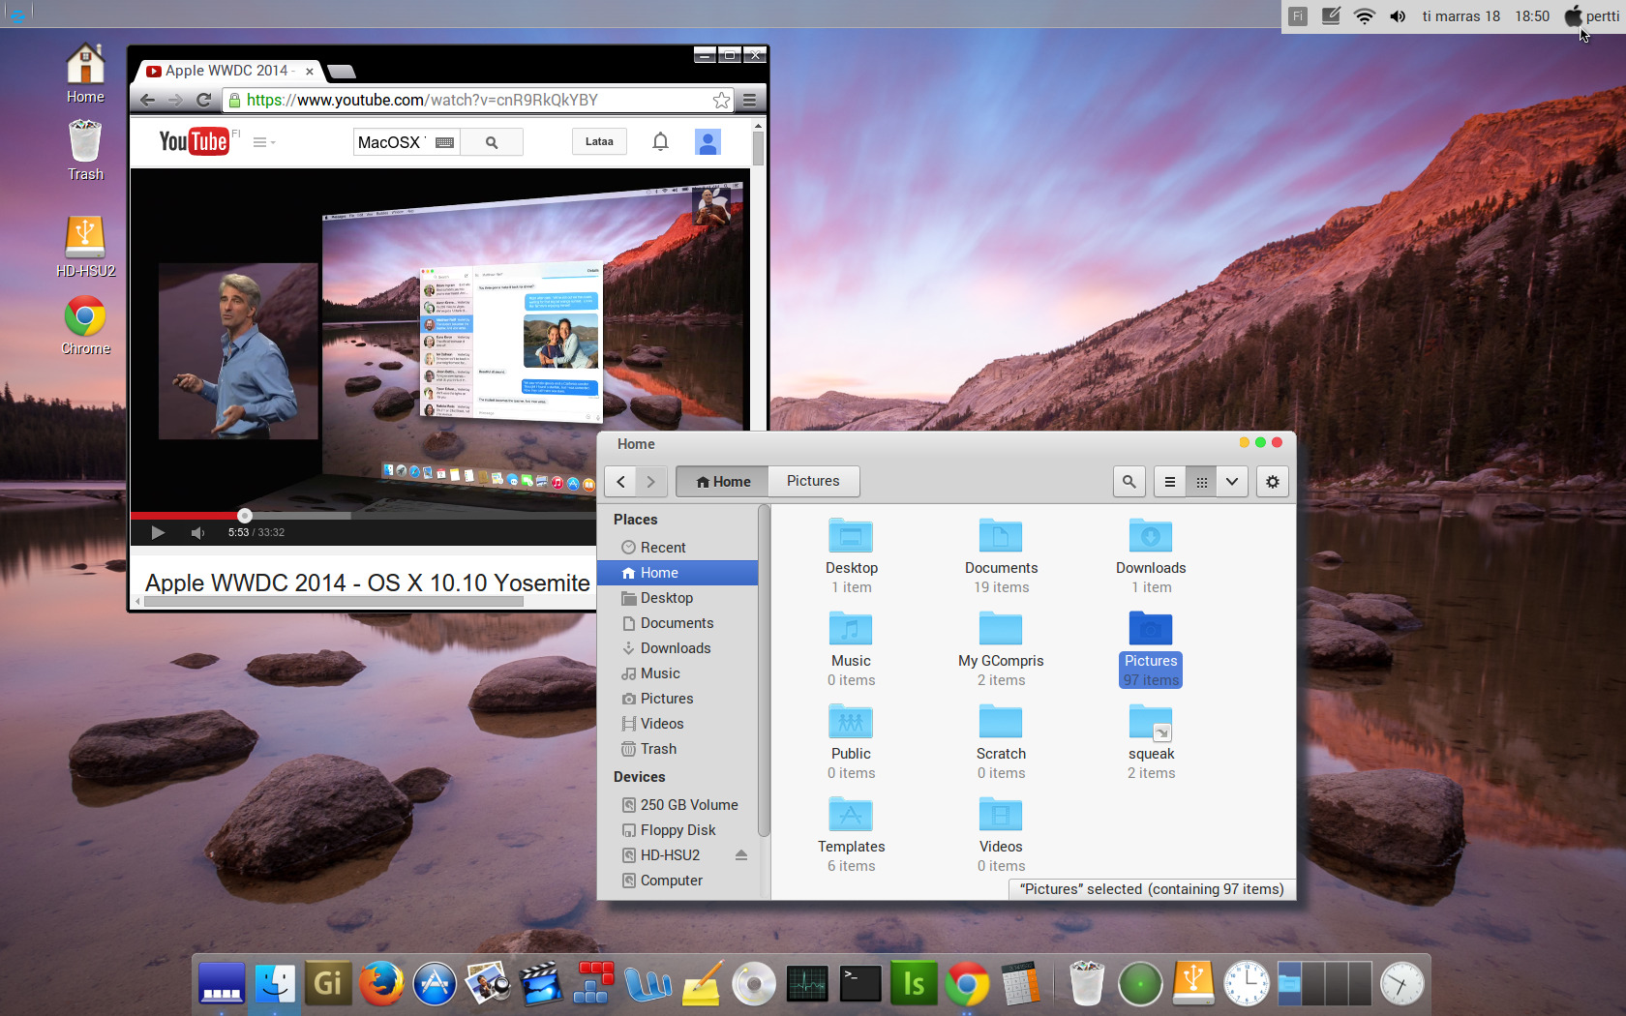Open the Chrome desktop shortcut
1626x1016 pixels.
click(85, 317)
